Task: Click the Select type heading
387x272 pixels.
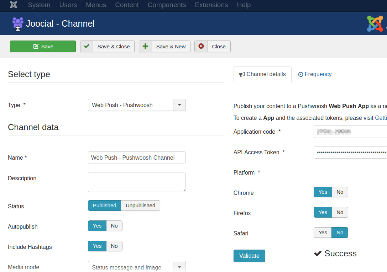Action: (x=29, y=74)
